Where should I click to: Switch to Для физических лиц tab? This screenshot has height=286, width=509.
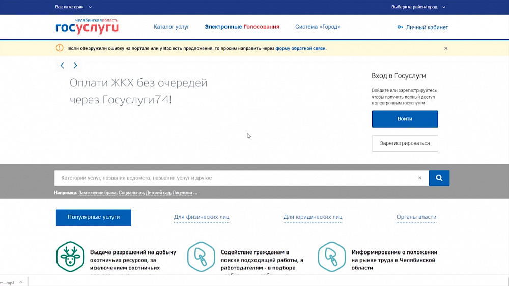click(201, 217)
